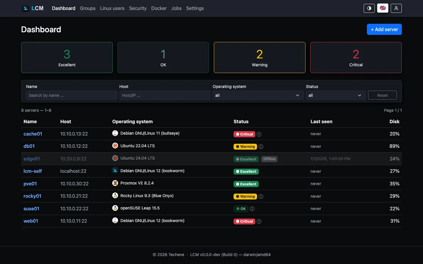
Task: Click the Add server button
Action: [x=384, y=29]
